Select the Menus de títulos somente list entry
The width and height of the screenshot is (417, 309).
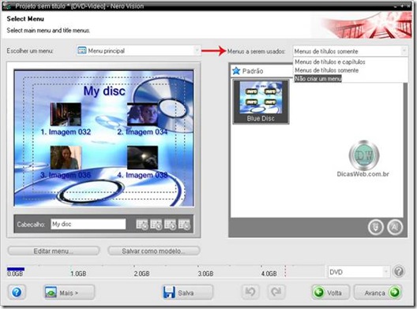[327, 70]
